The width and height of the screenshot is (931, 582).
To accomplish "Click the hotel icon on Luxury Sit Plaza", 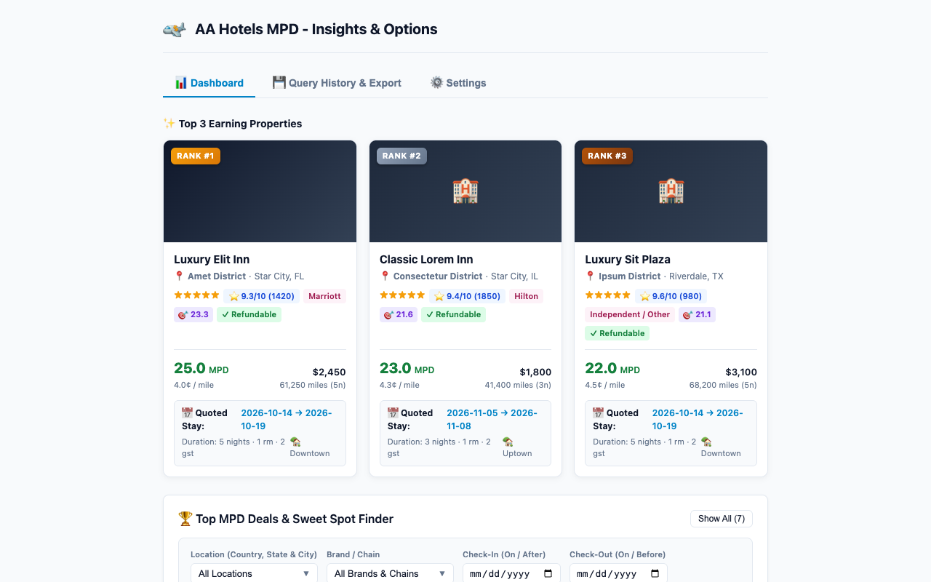I will click(671, 191).
